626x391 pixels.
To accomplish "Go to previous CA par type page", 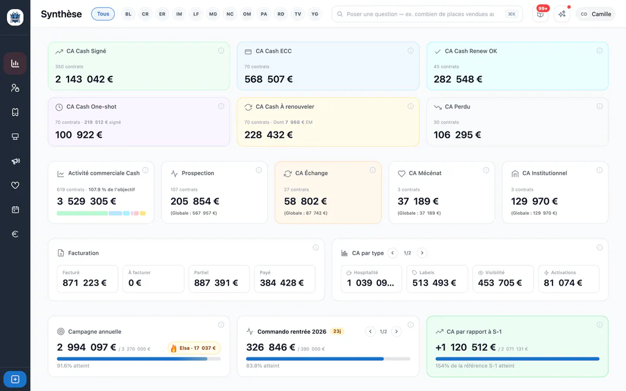I will pyautogui.click(x=392, y=253).
